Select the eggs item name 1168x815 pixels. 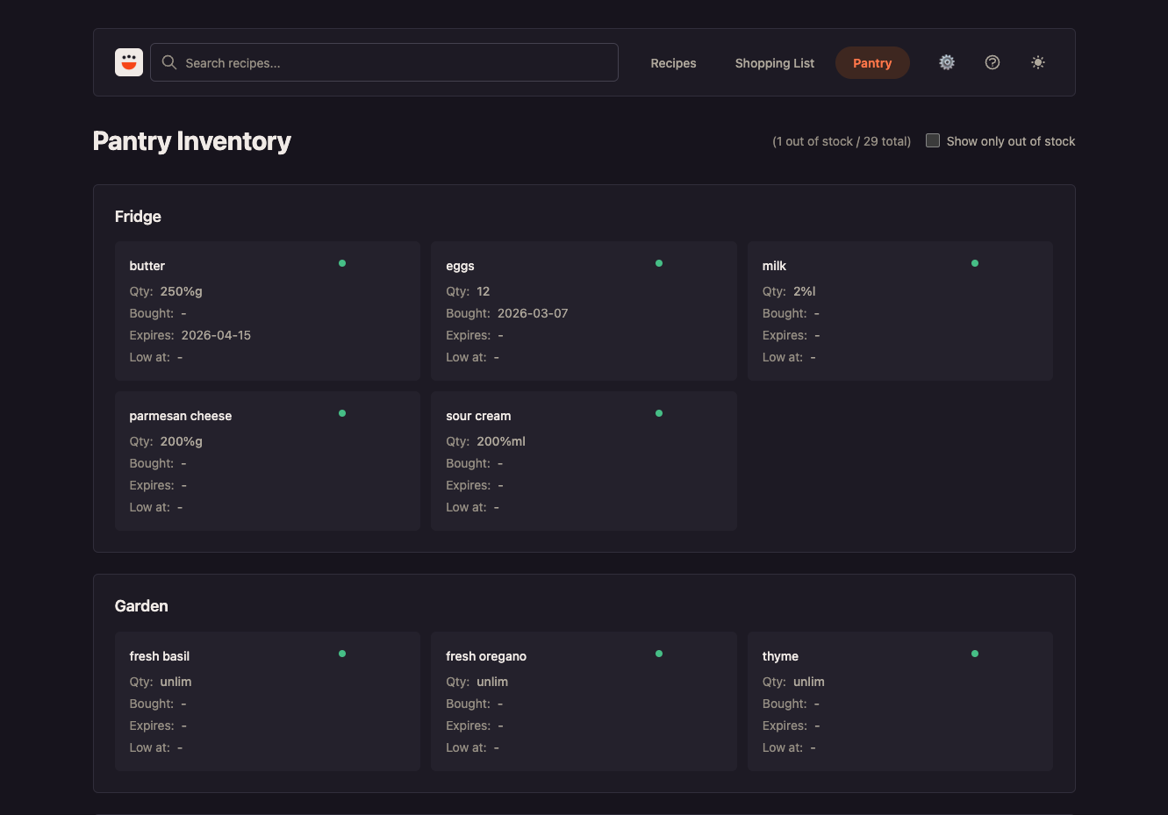tap(460, 266)
